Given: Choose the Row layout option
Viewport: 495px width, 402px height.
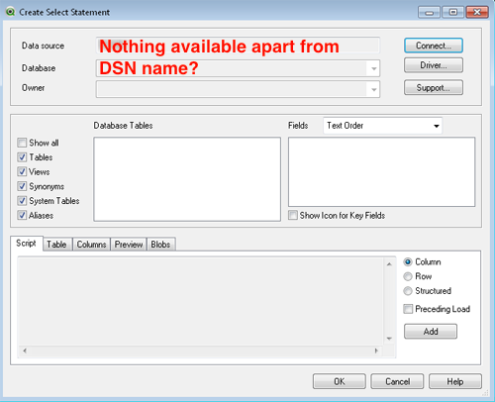Looking at the screenshot, I should [x=408, y=276].
